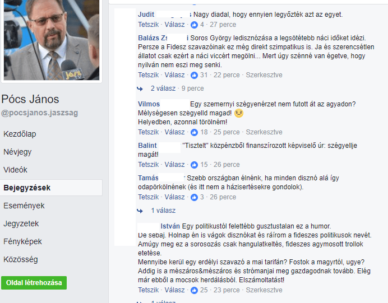Screen dimensions: 388x303
Task: Click 'Válasz' under Vilmos's comment
Action: coord(175,132)
